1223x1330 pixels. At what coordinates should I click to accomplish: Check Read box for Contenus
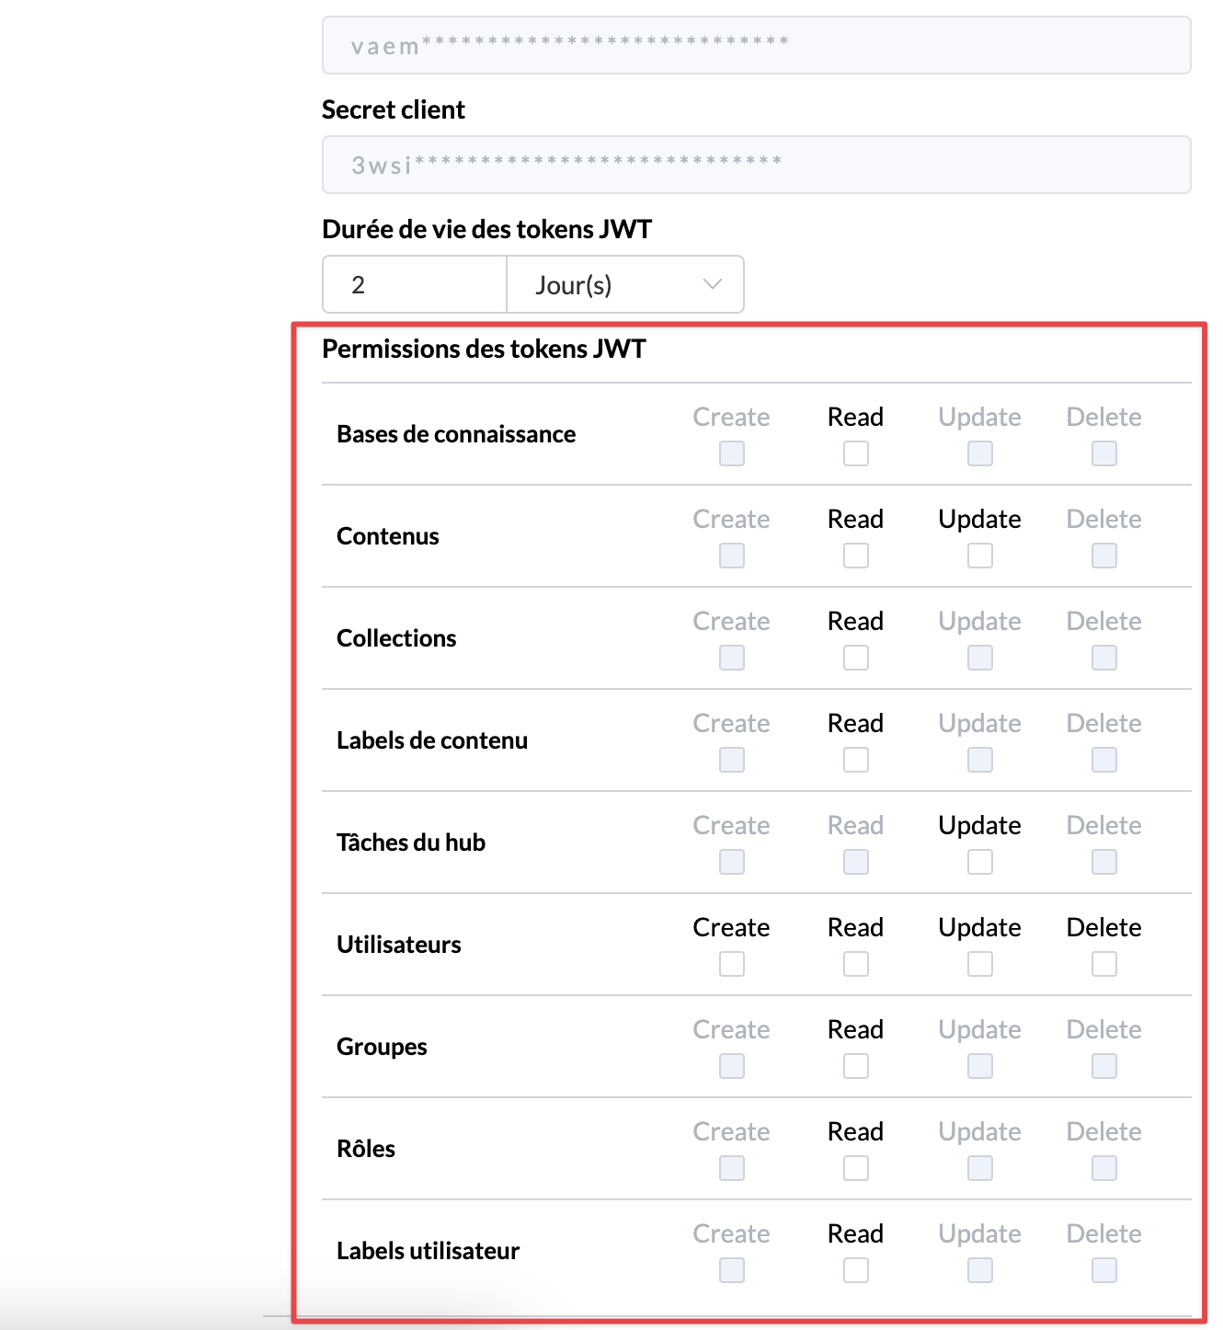[x=855, y=556]
